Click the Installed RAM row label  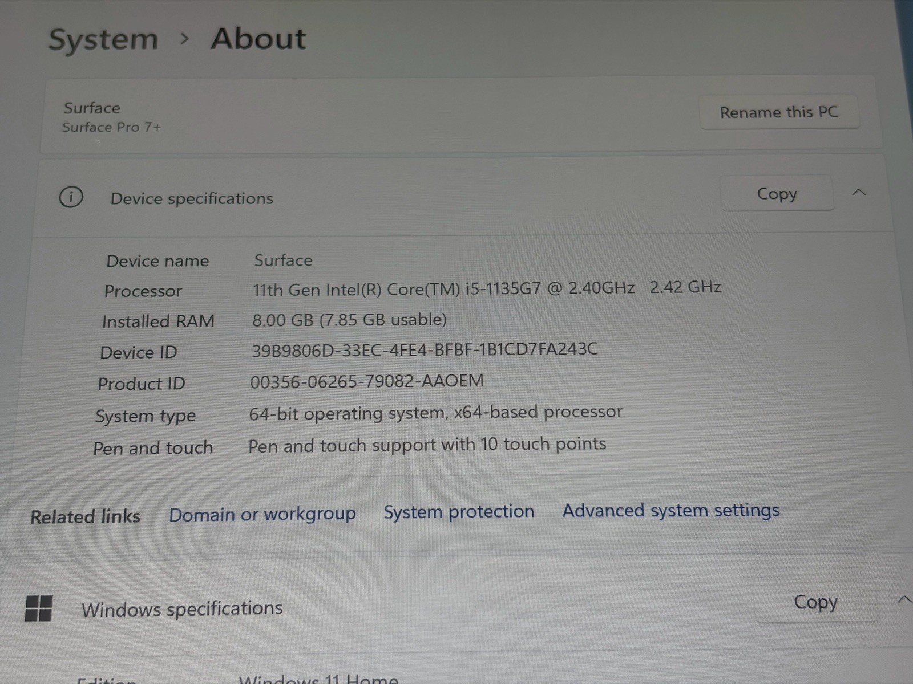coord(158,321)
